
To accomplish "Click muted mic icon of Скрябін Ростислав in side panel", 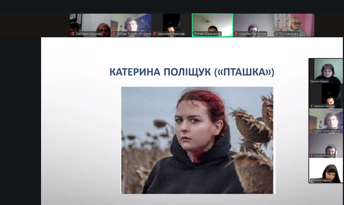I will 312,155.
